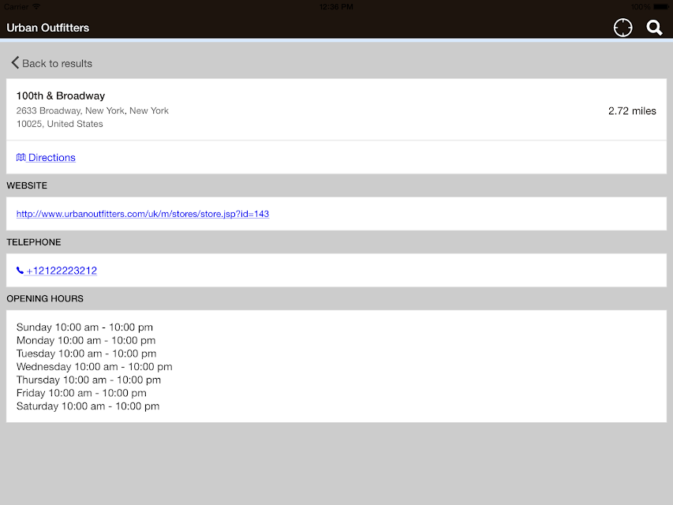
Task: Click the 2.72 miles distance
Action: tap(632, 110)
